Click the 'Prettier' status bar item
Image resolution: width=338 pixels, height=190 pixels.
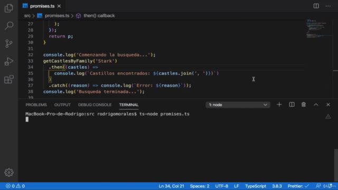(298, 186)
